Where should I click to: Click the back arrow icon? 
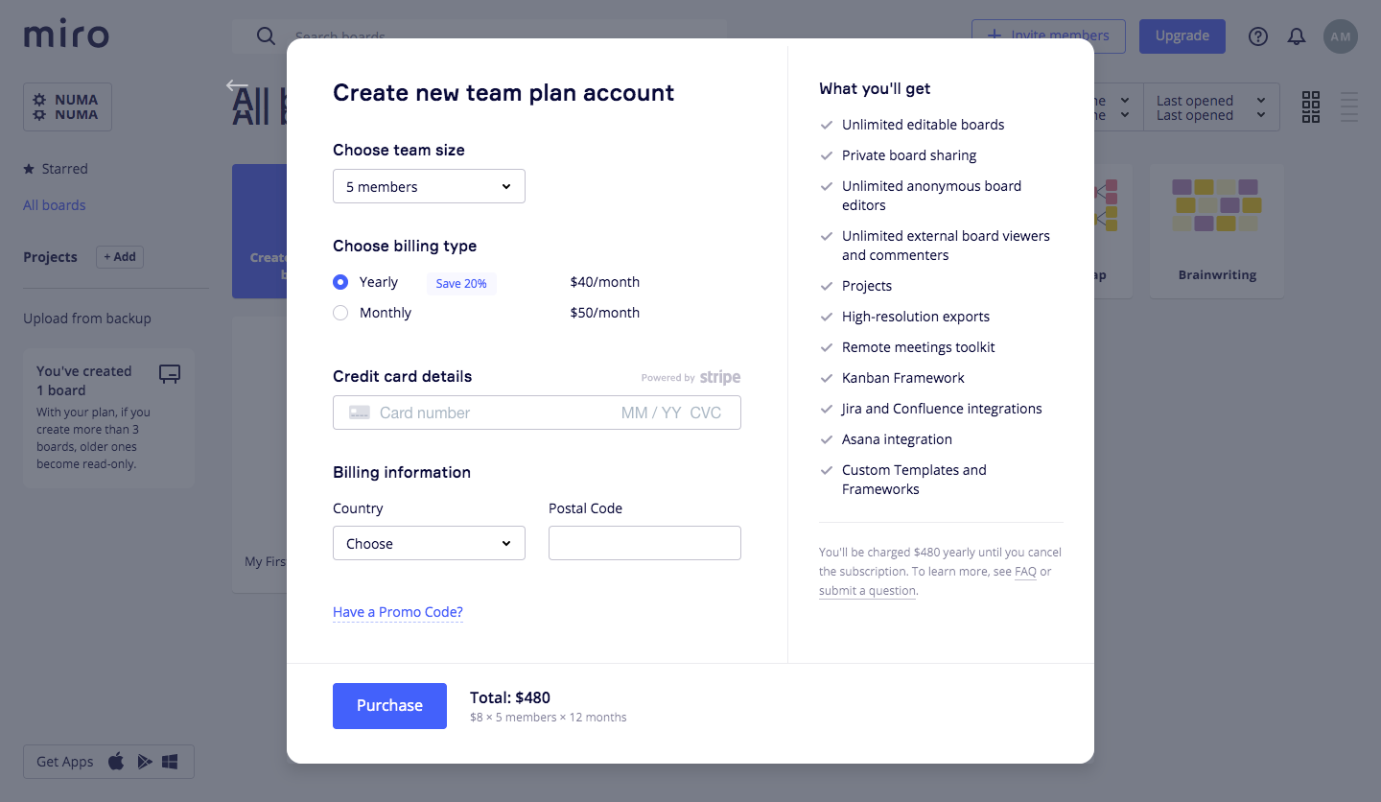(x=237, y=85)
